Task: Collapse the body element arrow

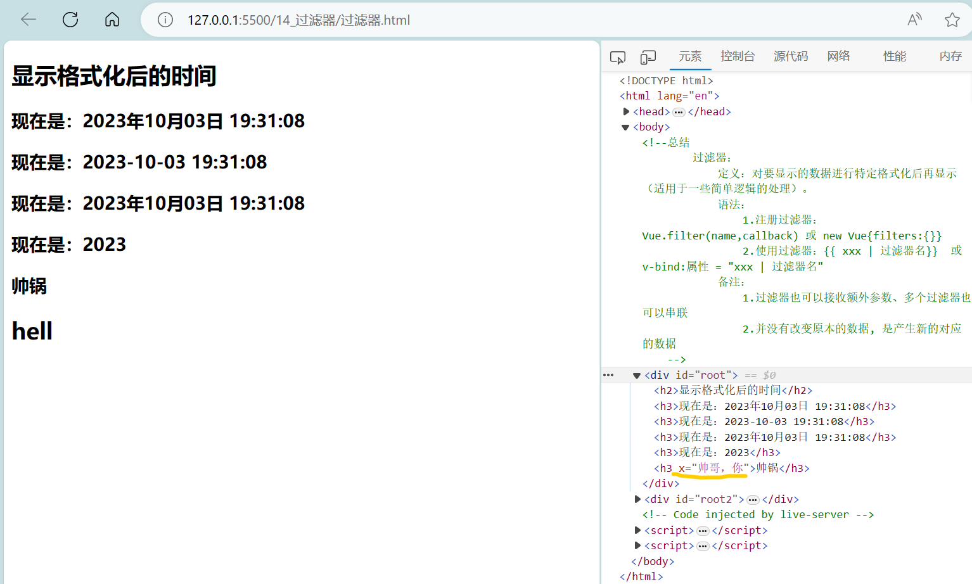Action: [625, 127]
